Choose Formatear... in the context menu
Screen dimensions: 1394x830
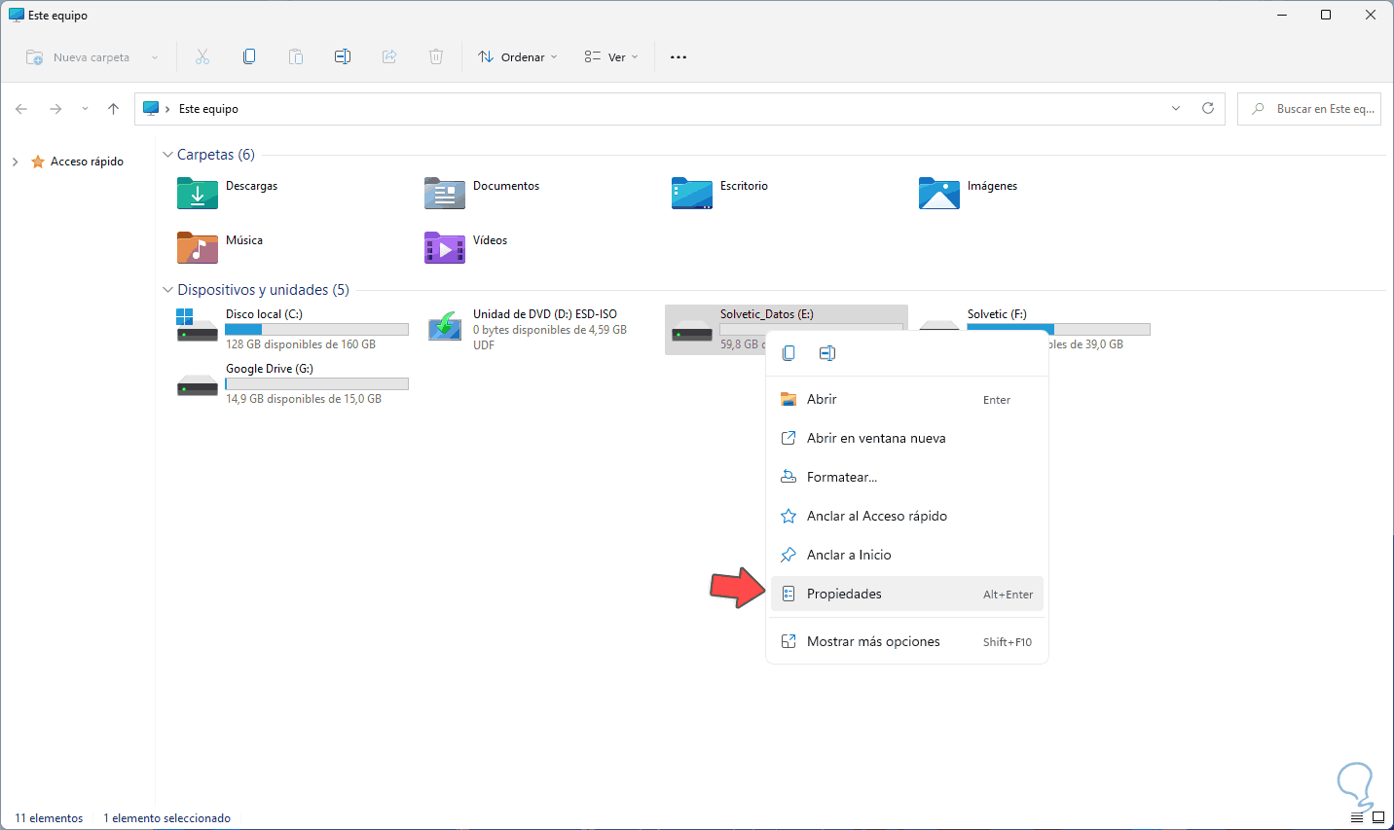pos(907,477)
